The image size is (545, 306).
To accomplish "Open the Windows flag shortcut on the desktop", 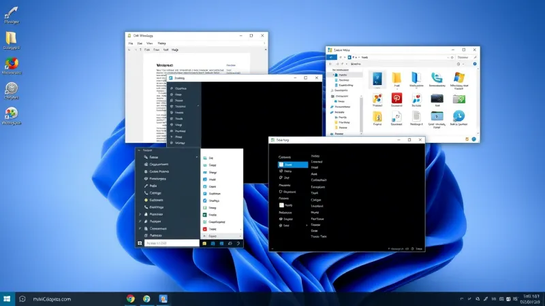I will [x=11, y=114].
